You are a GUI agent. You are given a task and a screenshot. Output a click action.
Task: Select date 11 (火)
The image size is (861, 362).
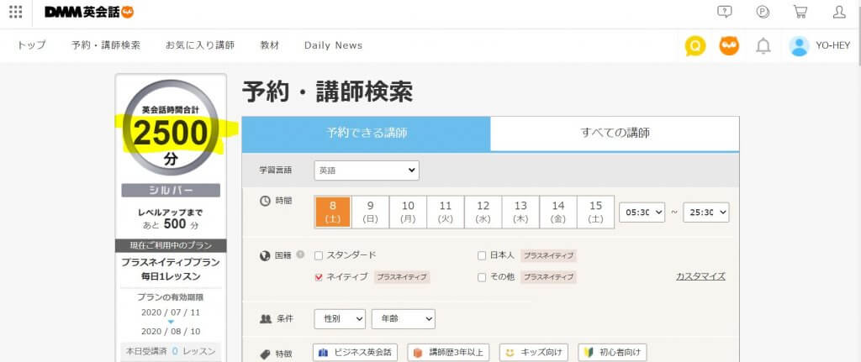pyautogui.click(x=446, y=212)
